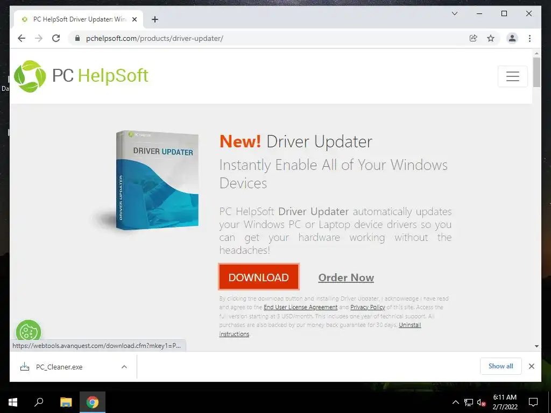Click the PC HelpSoft logo
Screen dimensions: 551x413
[x=81, y=76]
